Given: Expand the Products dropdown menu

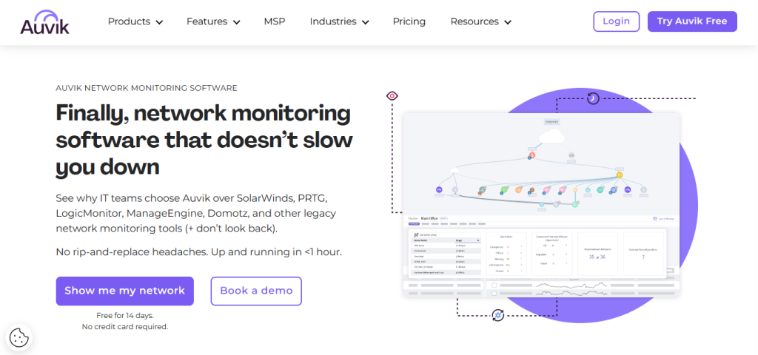Looking at the screenshot, I should tap(135, 21).
